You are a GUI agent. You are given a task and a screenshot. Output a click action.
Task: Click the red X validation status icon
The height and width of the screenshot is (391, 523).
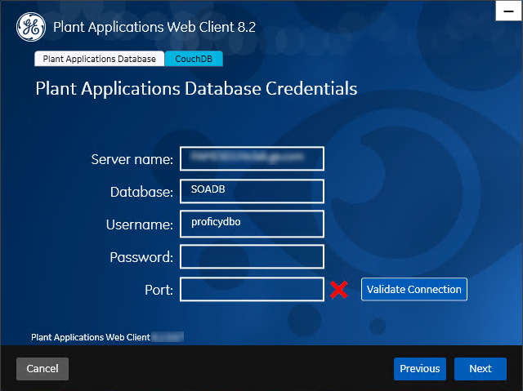click(339, 290)
